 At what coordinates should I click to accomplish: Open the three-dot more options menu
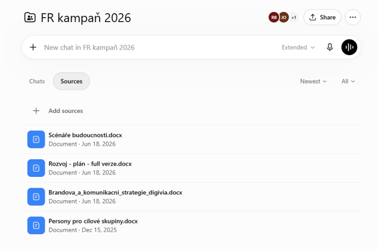coord(353,18)
